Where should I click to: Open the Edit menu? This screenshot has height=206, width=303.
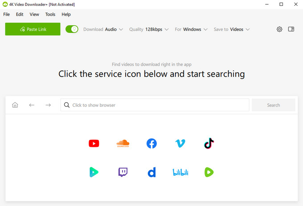click(20, 15)
